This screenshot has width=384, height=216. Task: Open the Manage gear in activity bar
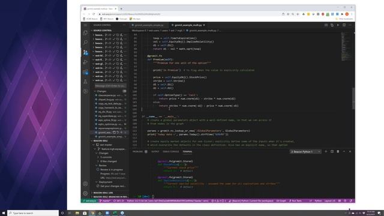(x=85, y=193)
